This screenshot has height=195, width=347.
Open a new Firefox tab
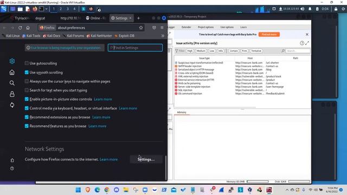pyautogui.click(x=139, y=18)
